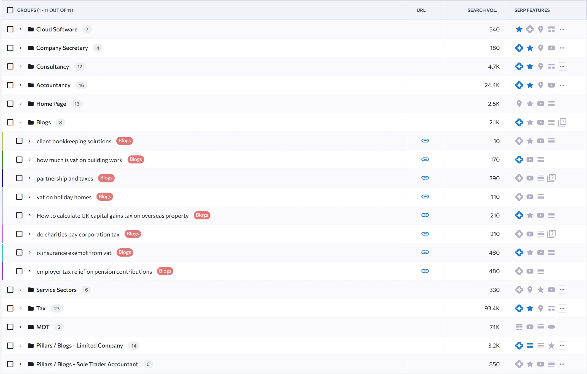
Task: Click People Also Ask icon in Blogs row
Action: click(562, 122)
